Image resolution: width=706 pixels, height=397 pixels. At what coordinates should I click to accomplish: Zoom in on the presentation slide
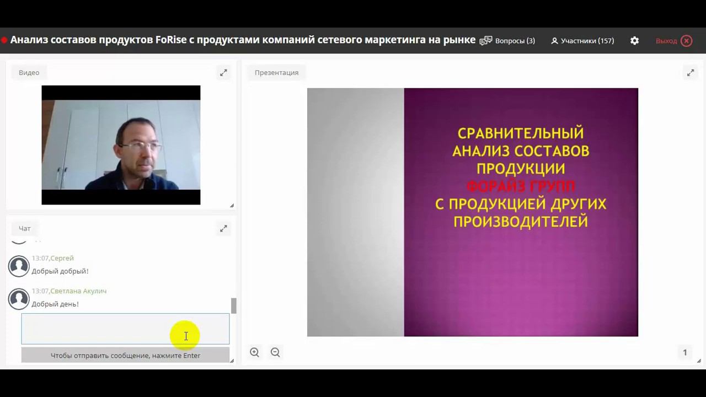[x=254, y=352]
